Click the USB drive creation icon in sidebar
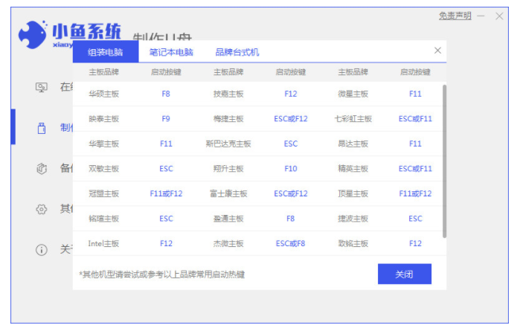Image resolution: width=520 pixels, height=331 pixels. (x=42, y=128)
